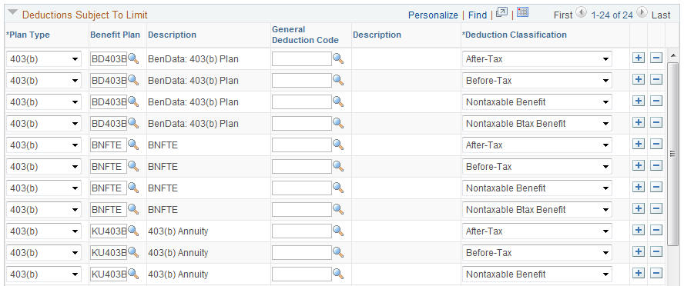Image resolution: width=684 pixels, height=286 pixels.
Task: Click the Find link
Action: tap(478, 15)
